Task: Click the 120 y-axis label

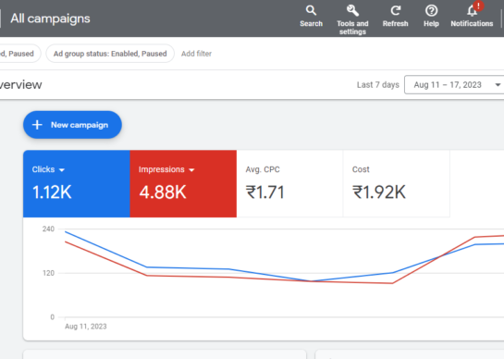Action: pyautogui.click(x=48, y=273)
